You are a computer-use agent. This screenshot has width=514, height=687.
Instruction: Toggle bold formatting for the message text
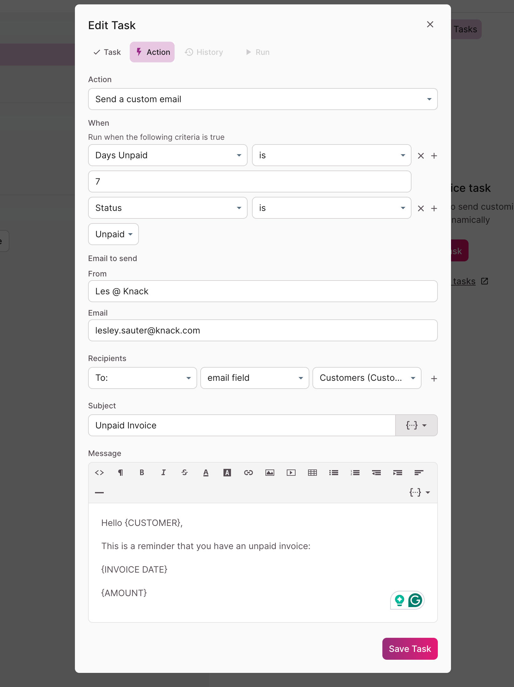coord(142,473)
